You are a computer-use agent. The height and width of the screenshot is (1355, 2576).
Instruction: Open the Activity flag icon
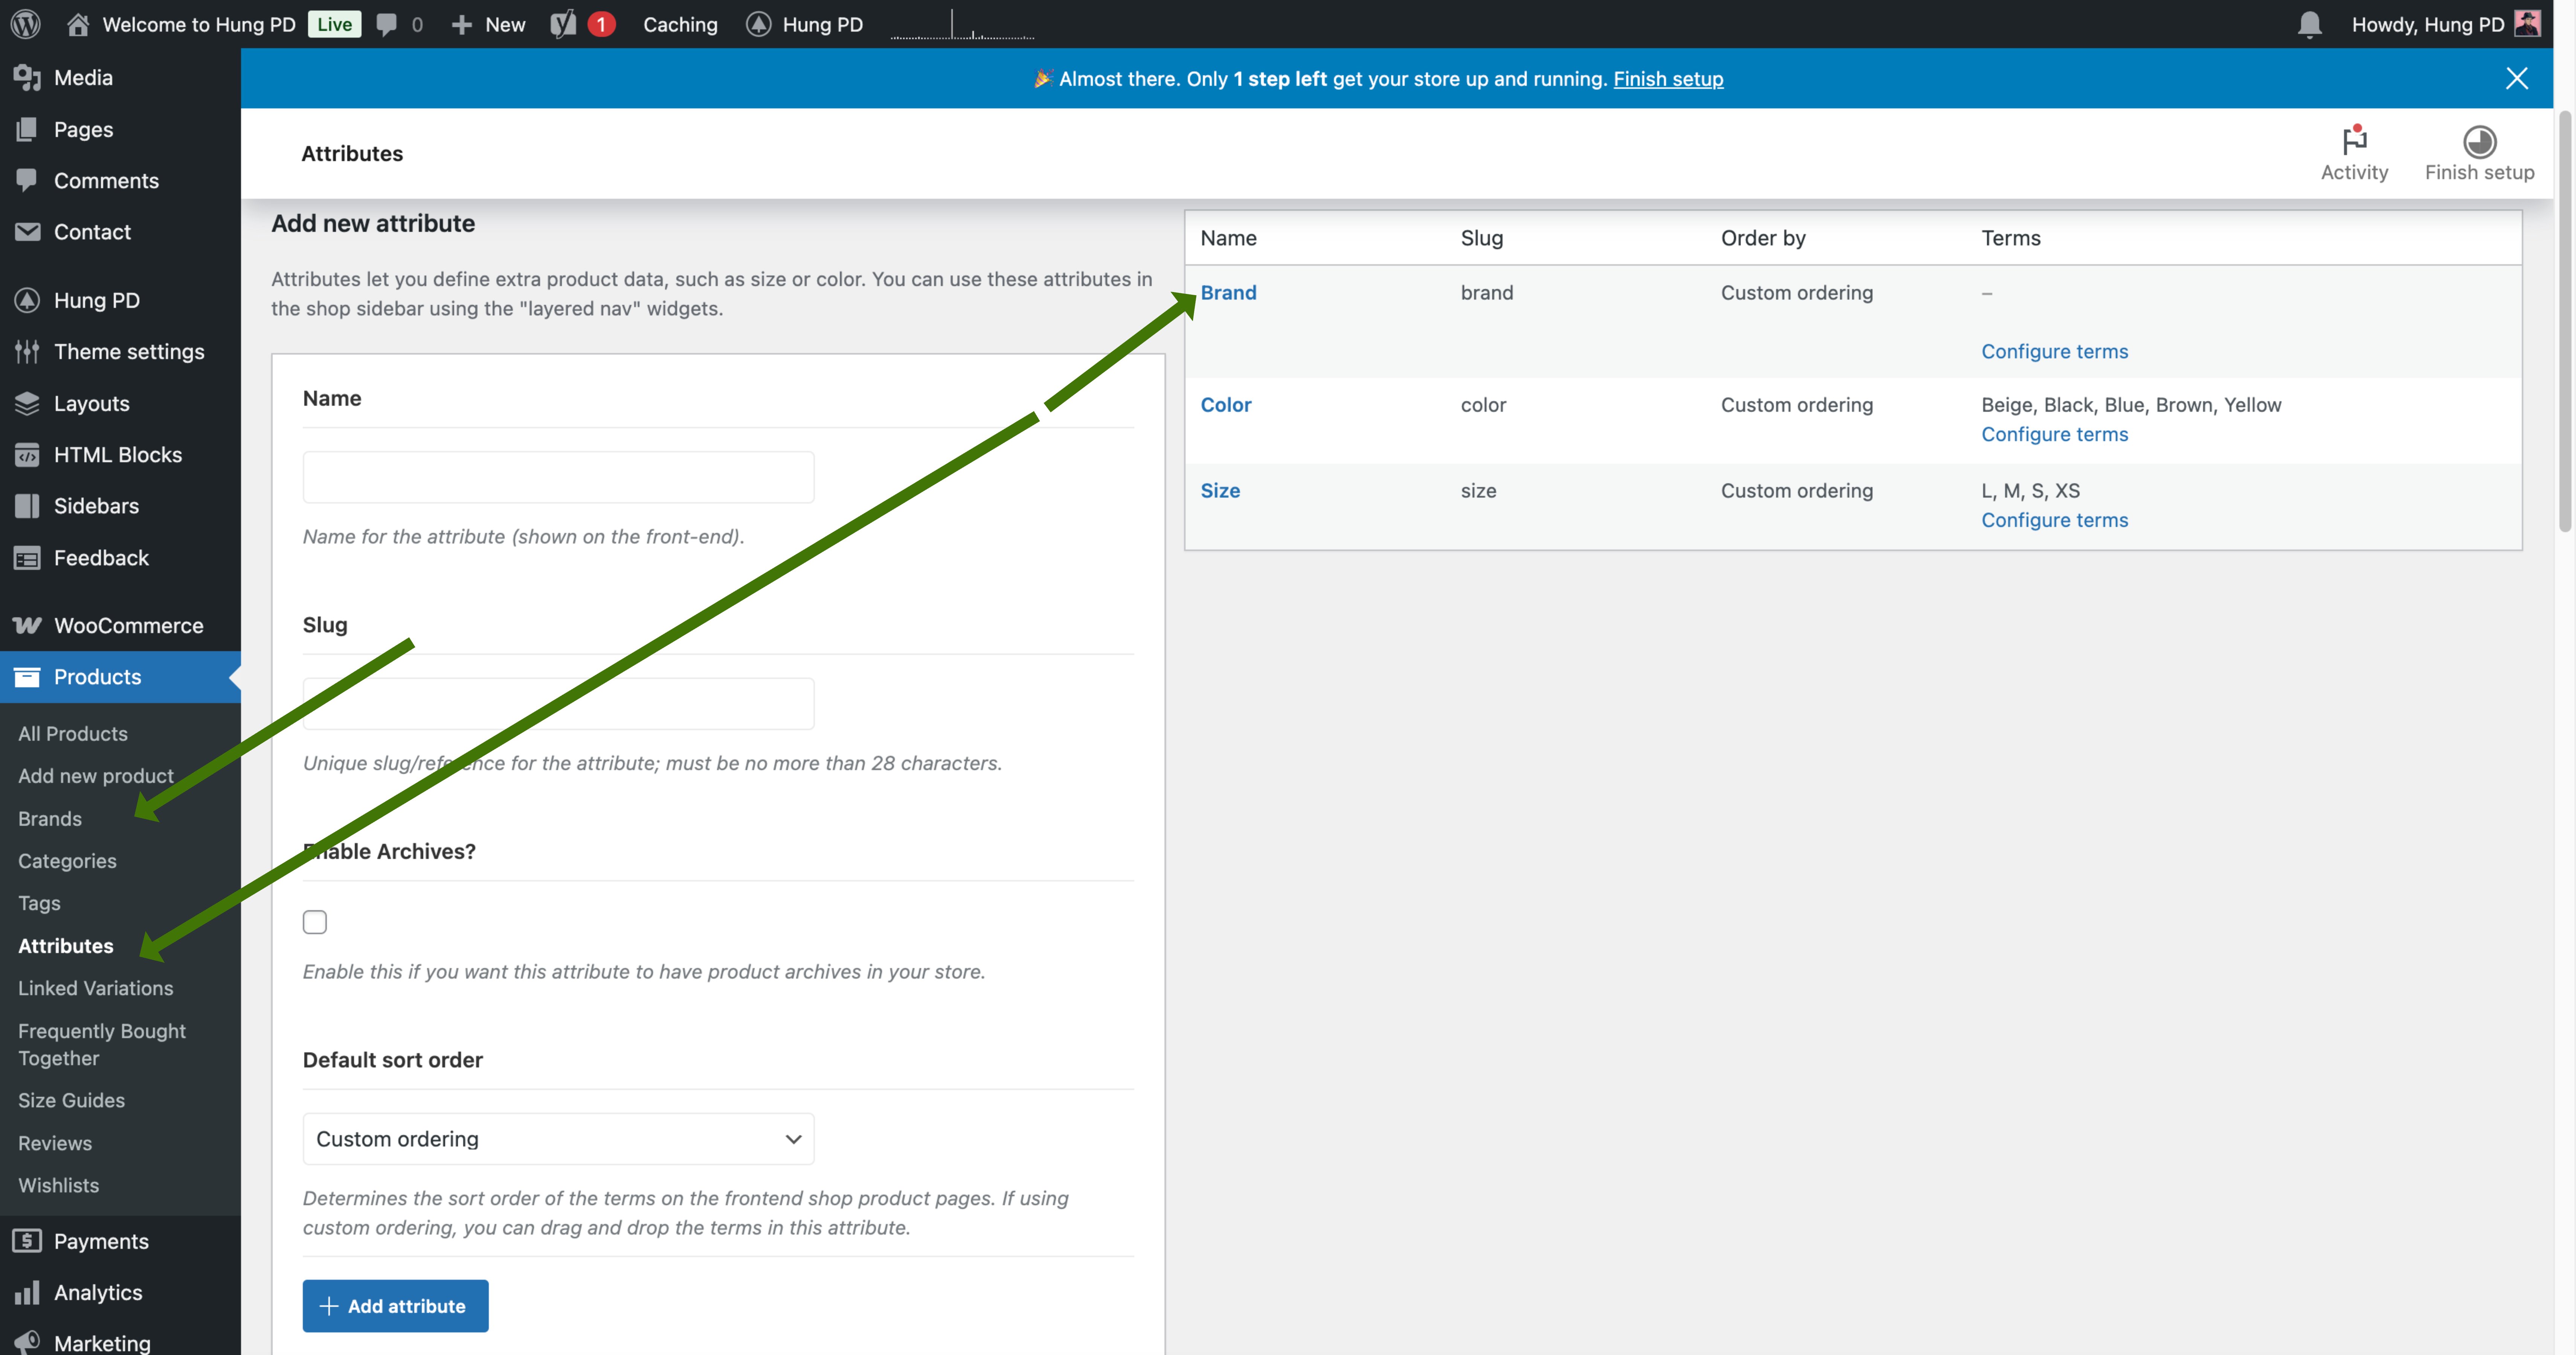[2354, 140]
